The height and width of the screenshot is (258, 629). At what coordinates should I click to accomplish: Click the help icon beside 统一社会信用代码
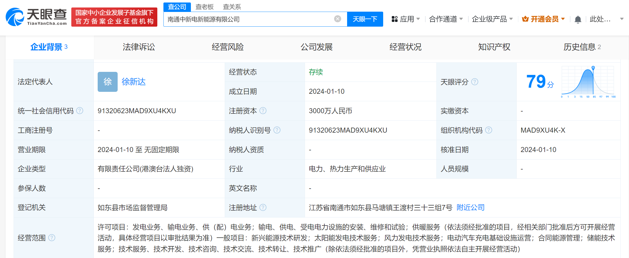pyautogui.click(x=80, y=110)
